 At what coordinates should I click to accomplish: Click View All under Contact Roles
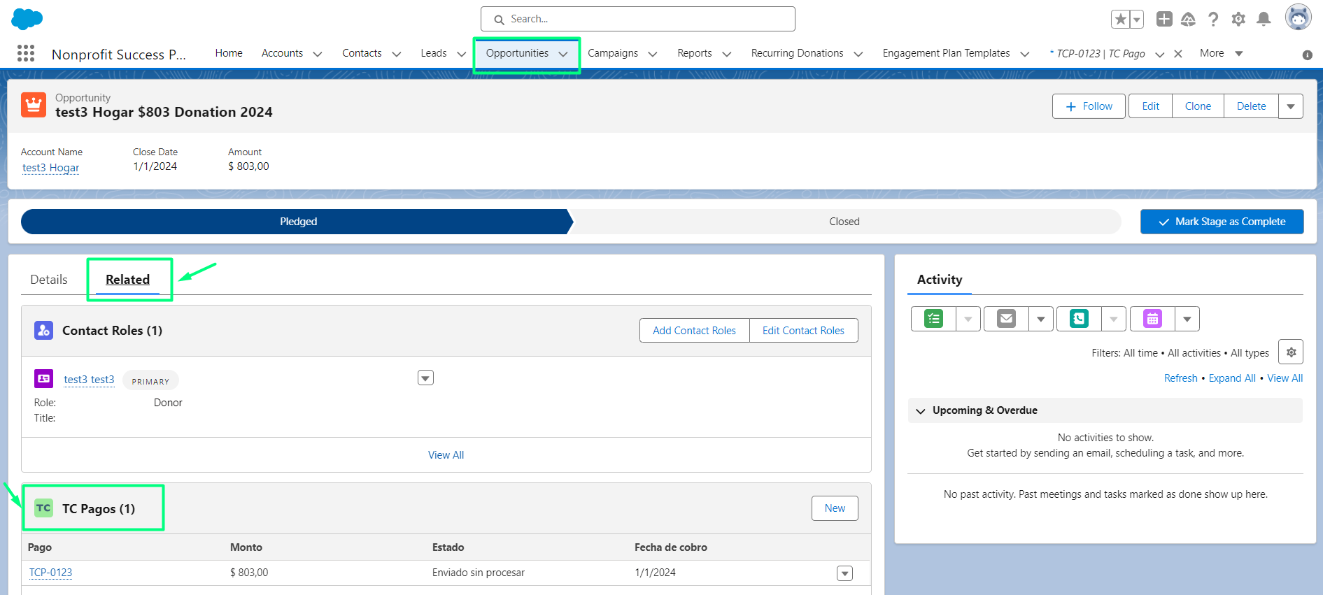446,455
